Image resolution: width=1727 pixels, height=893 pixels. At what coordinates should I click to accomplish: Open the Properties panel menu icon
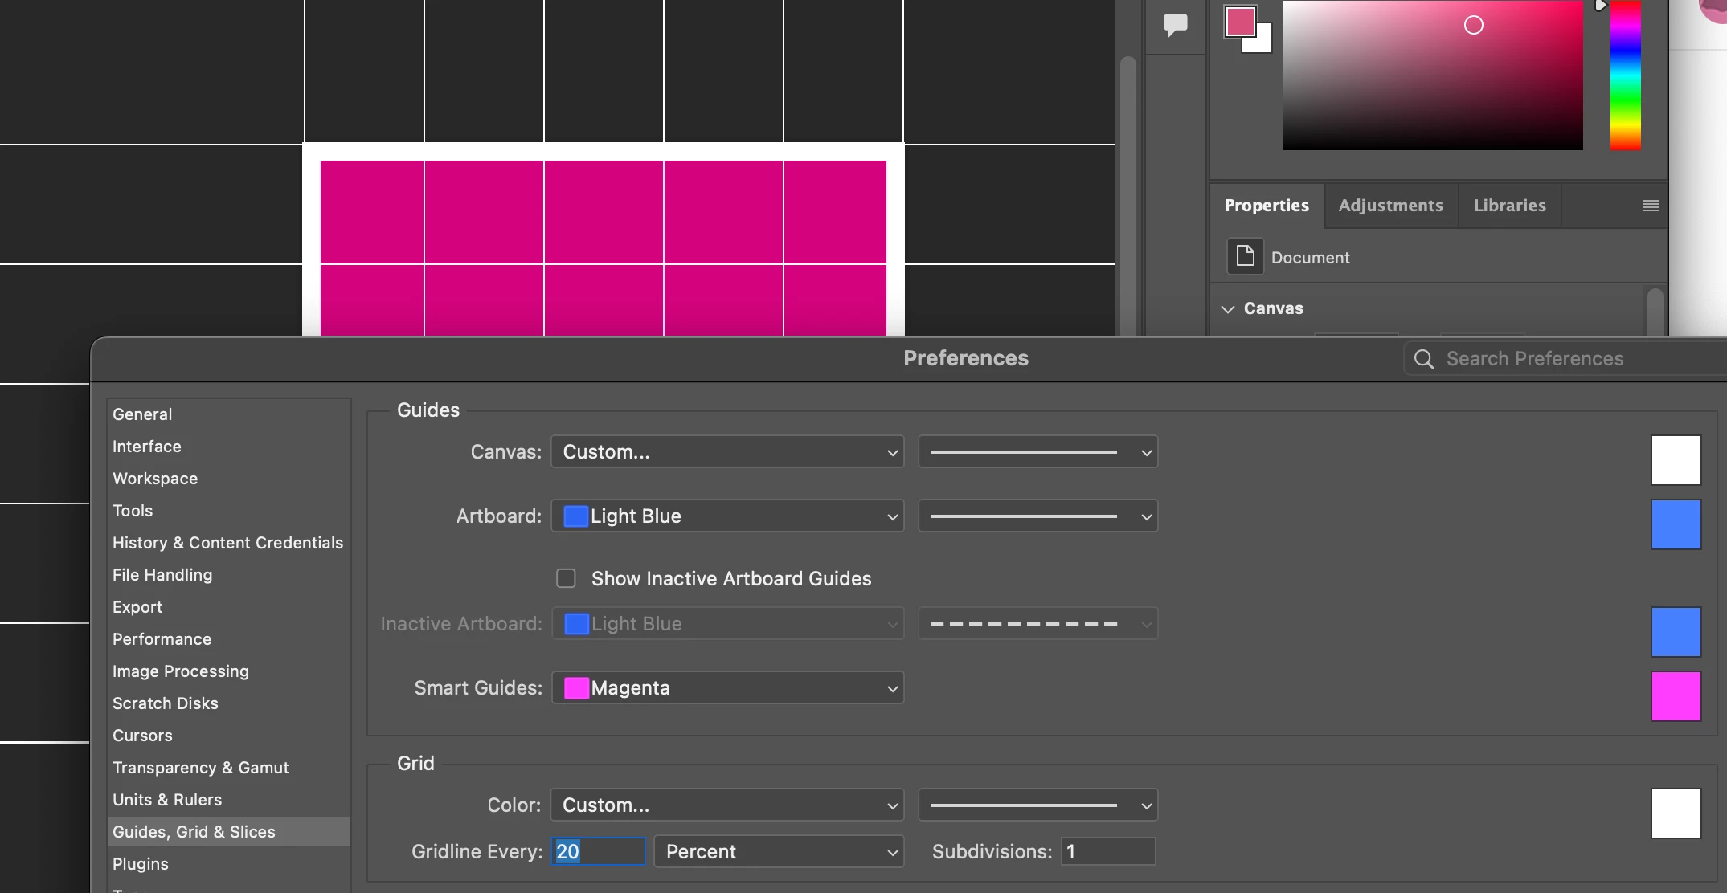(1650, 206)
